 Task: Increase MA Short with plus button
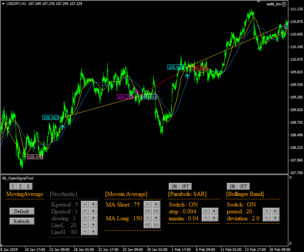(156, 204)
